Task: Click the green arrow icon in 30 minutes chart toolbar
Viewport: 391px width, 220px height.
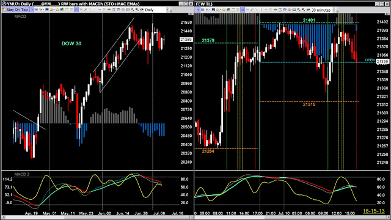Action: tap(275, 10)
